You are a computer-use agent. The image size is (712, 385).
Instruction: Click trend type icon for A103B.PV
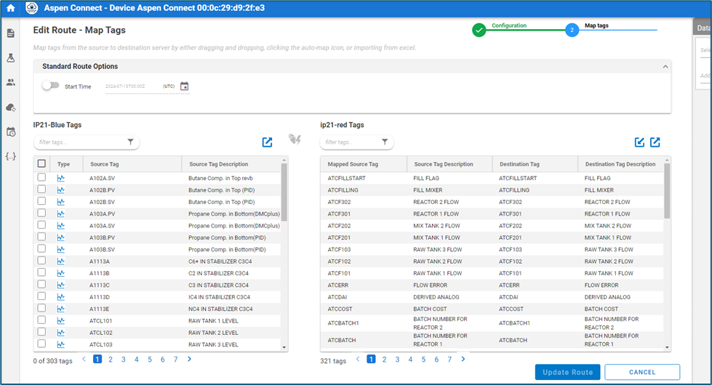(x=61, y=238)
